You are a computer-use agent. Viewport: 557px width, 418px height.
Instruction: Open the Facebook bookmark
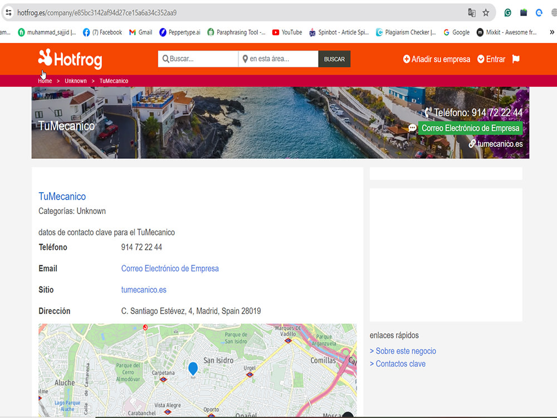pos(102,32)
